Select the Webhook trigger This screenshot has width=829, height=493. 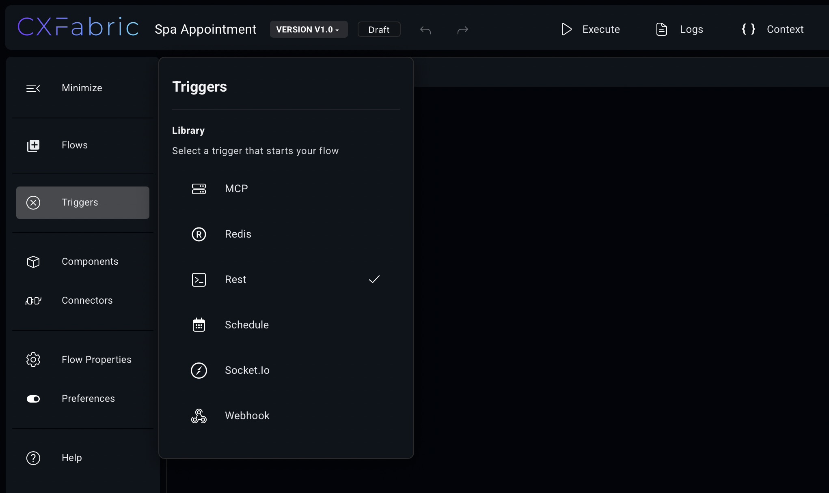click(286, 416)
